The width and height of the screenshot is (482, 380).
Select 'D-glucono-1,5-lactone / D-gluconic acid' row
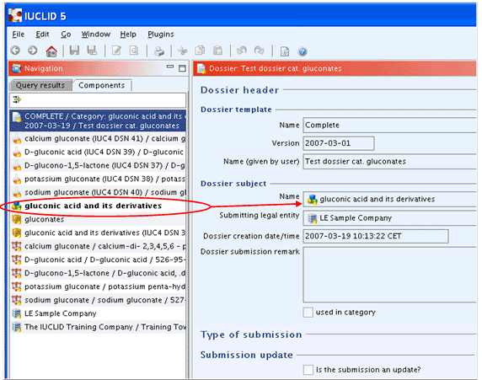coord(98,273)
